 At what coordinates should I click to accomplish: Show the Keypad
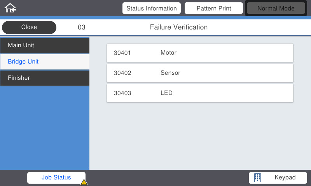pos(278,177)
